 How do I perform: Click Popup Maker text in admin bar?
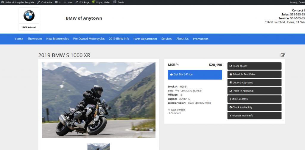point(103,2)
